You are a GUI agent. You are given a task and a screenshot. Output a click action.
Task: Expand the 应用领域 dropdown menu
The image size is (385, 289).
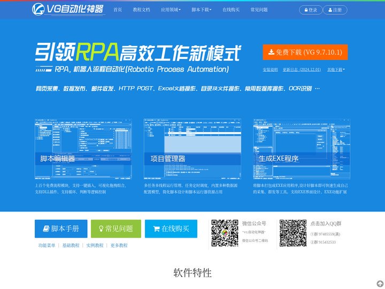(x=171, y=10)
